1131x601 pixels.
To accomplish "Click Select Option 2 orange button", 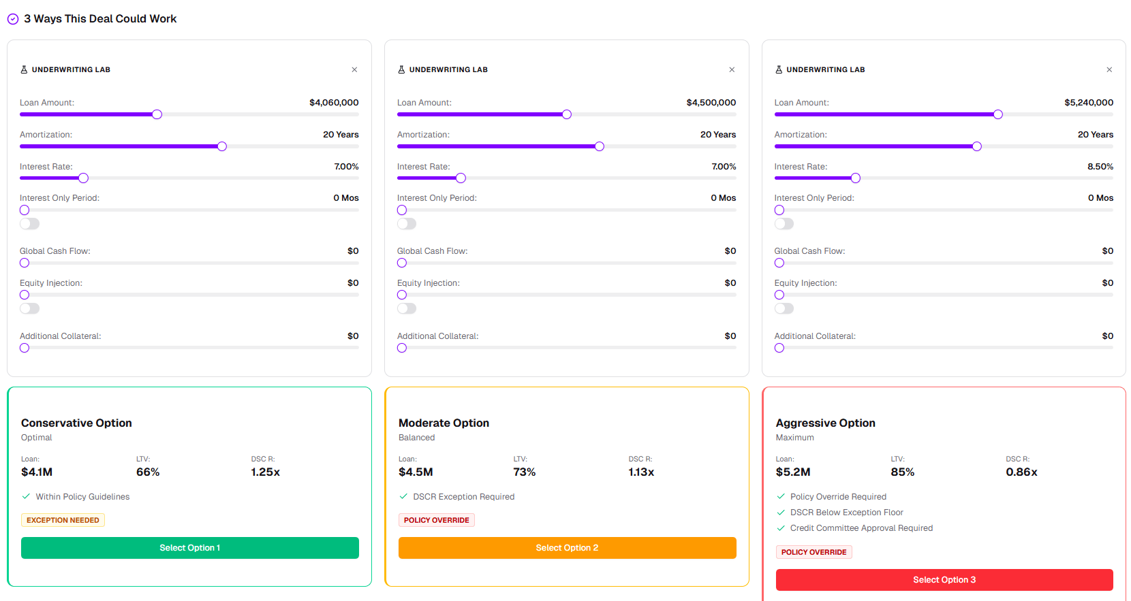I will 567,548.
